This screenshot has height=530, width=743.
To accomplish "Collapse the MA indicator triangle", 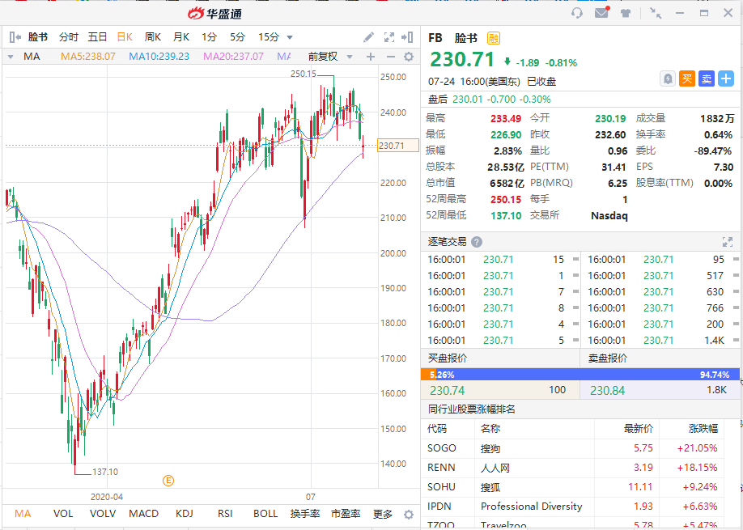I will (x=11, y=57).
